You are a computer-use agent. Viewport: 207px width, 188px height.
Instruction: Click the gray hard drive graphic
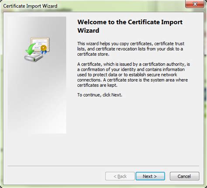click(x=34, y=57)
